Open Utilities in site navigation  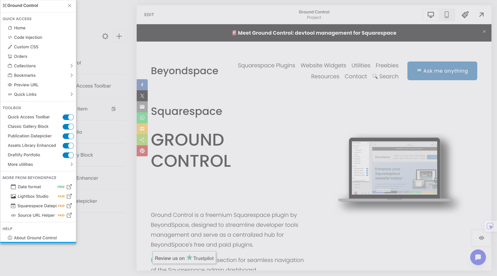pyautogui.click(x=361, y=65)
